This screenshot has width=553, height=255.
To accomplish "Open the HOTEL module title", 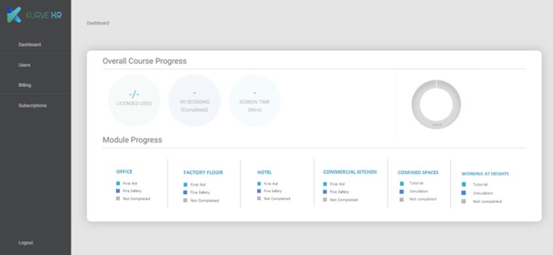I will coord(264,173).
